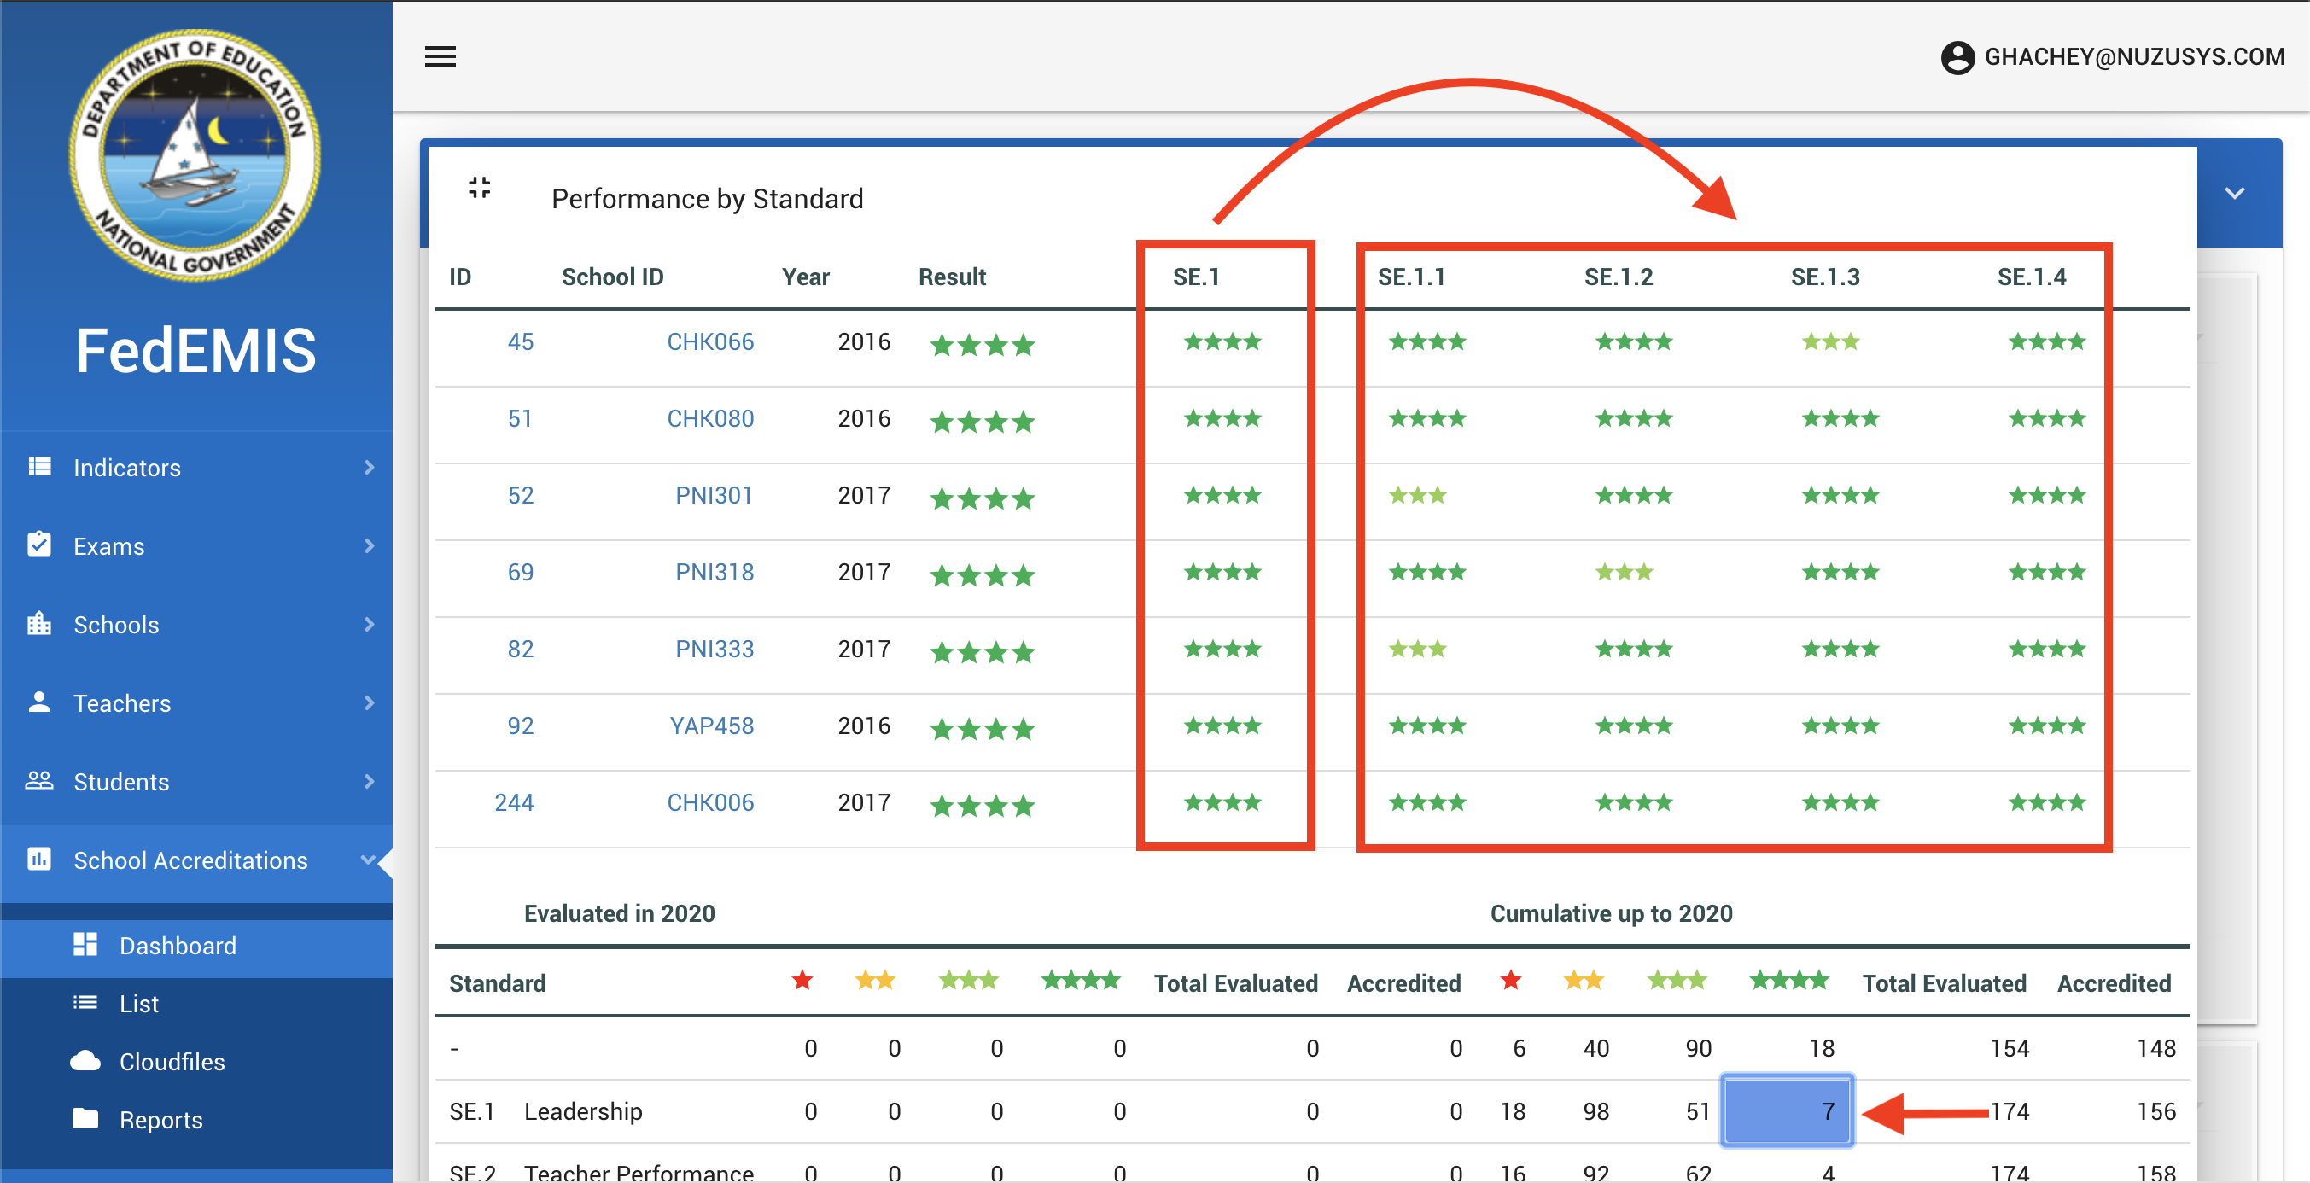Open the hamburger navigation menu
Viewport: 2310px width, 1183px height.
(440, 56)
